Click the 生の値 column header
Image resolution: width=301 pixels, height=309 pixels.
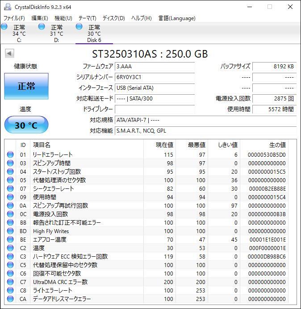click(x=277, y=145)
